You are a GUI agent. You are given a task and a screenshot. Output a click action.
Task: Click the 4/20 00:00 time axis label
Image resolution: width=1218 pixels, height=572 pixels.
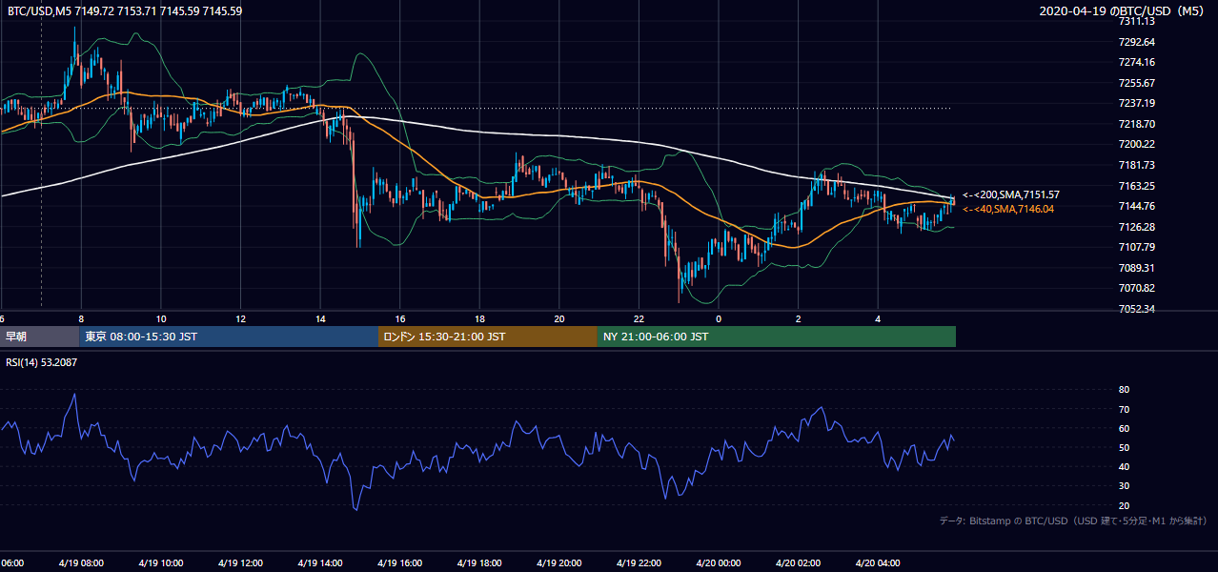click(718, 563)
